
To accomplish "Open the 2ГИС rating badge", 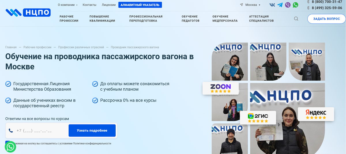I will 258,118.
